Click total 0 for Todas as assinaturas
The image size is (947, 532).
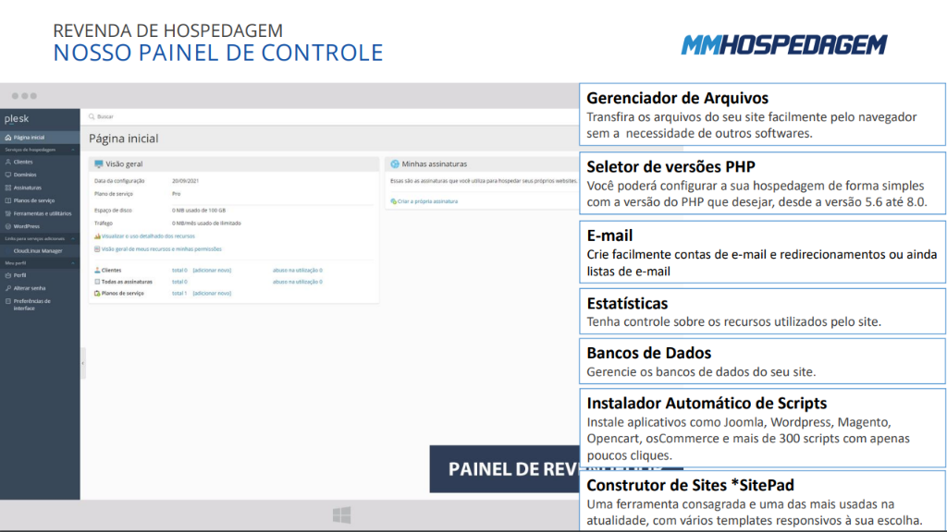(179, 282)
